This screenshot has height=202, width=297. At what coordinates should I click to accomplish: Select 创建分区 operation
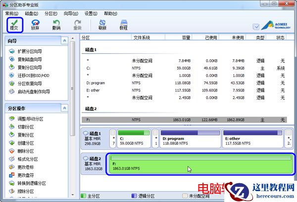point(21,143)
